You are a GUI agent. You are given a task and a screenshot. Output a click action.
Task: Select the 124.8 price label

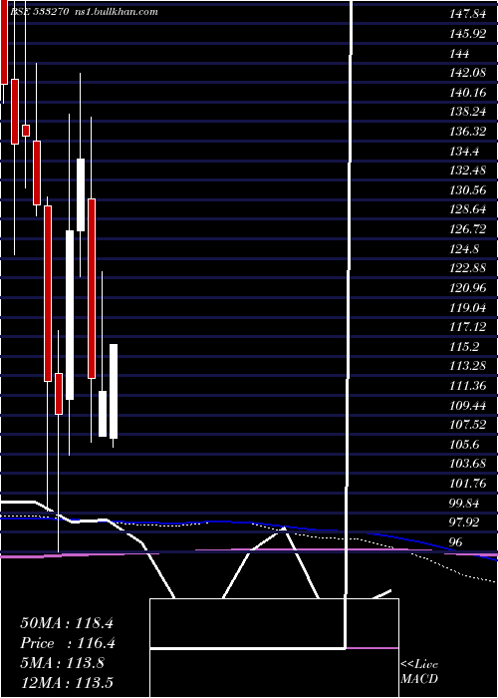tap(464, 249)
